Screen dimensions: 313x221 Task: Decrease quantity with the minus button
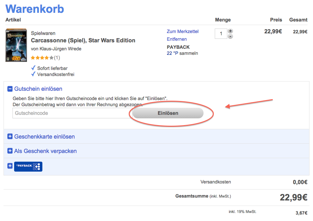(230, 37)
